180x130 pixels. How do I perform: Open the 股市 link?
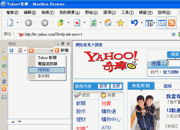click(x=81, y=111)
